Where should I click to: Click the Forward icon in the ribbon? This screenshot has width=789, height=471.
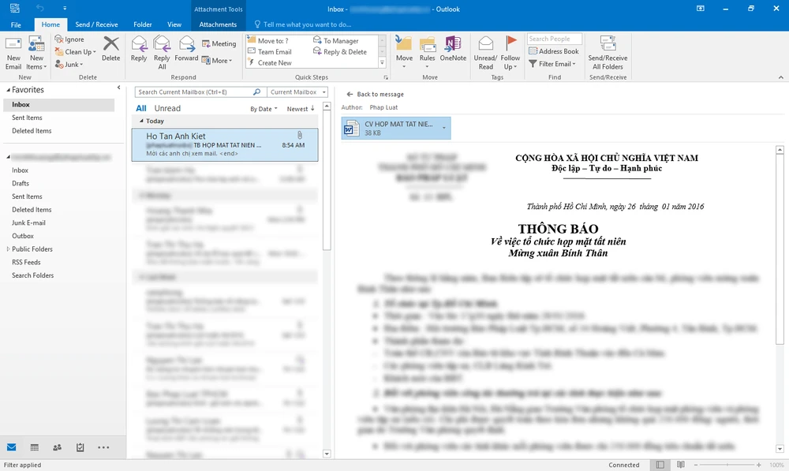[x=186, y=47]
